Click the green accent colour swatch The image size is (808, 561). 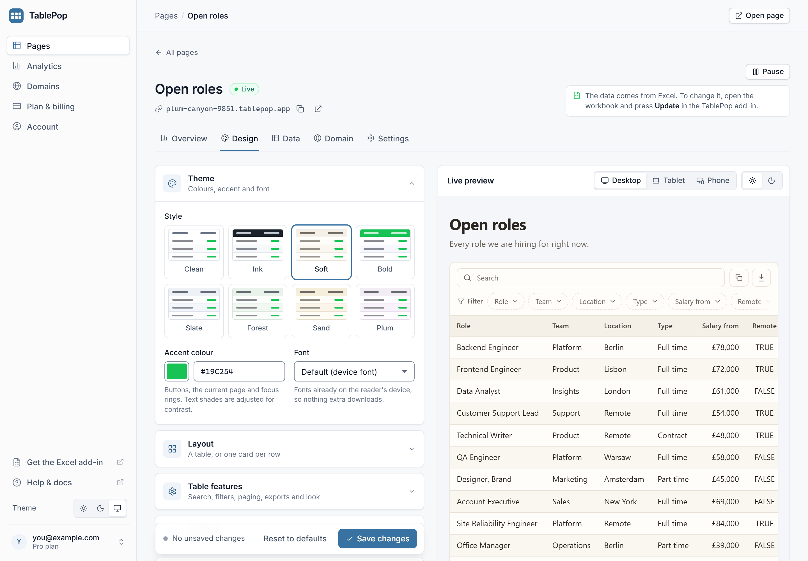[176, 372]
